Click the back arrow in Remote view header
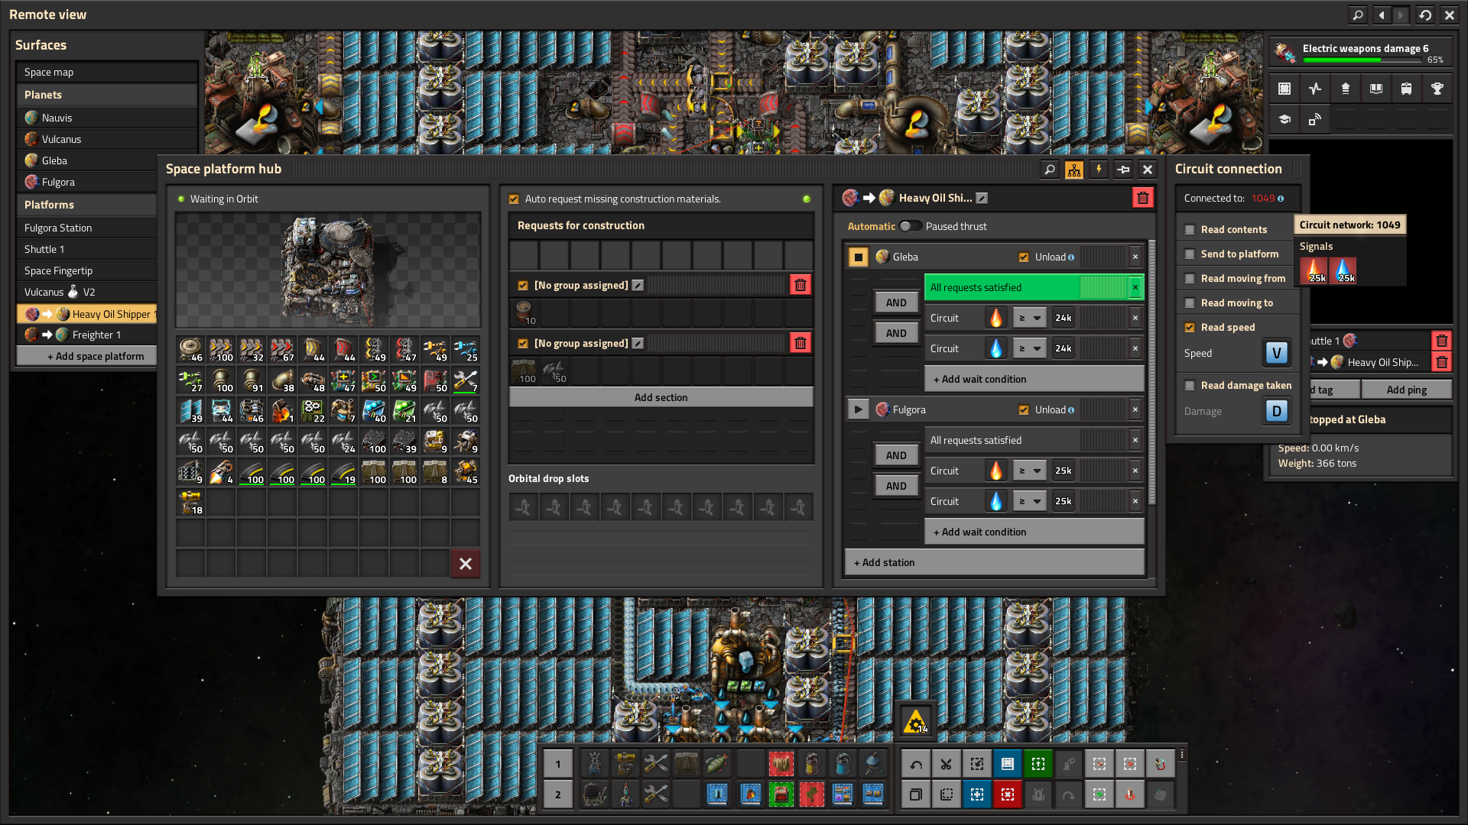1468x825 pixels. point(1382,15)
